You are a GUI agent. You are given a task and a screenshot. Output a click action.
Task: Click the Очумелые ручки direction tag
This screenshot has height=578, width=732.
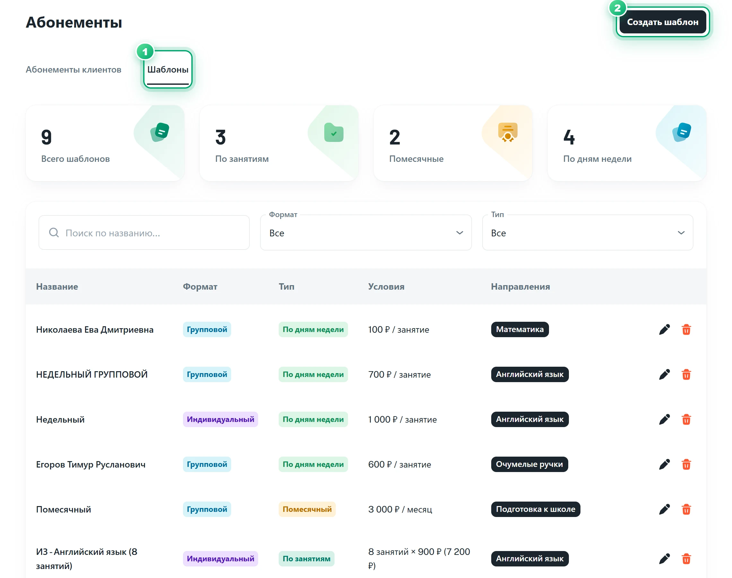[529, 464]
